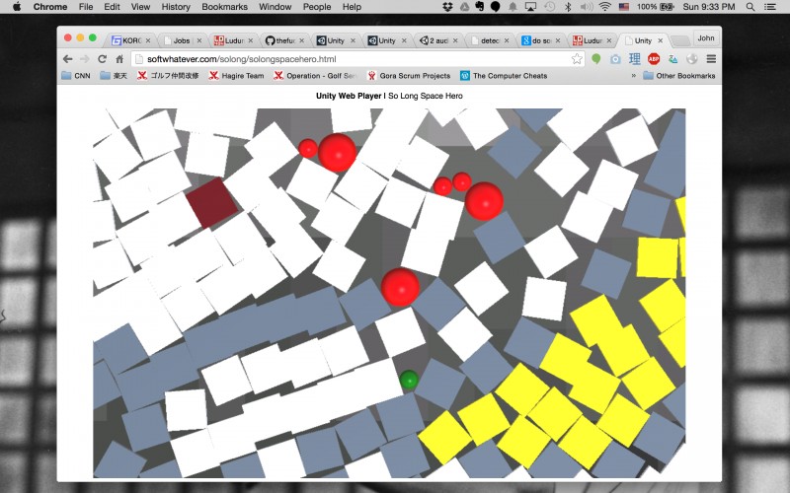Screen dimensions: 790x493
Task: Click the address bar URL field
Action: point(353,59)
